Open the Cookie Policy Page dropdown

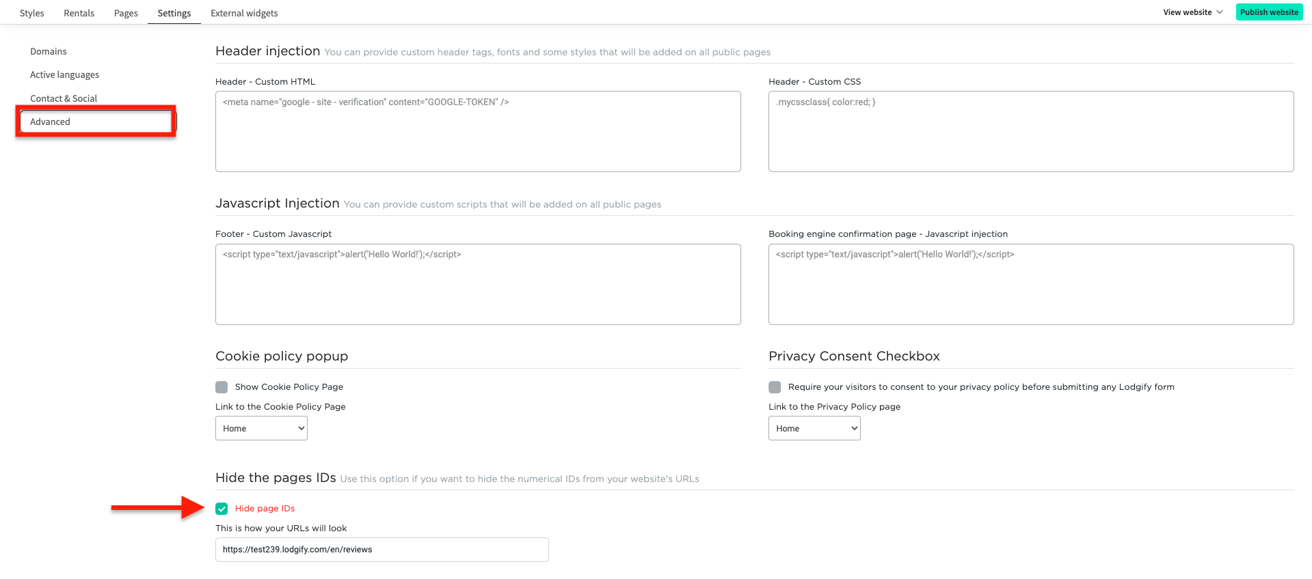tap(261, 428)
